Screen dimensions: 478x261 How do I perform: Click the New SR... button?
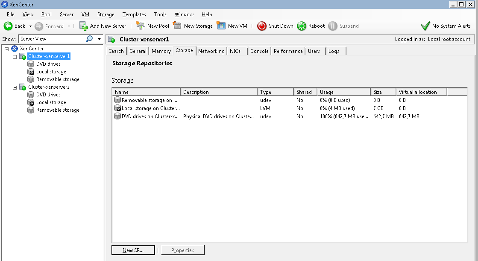[133, 250]
